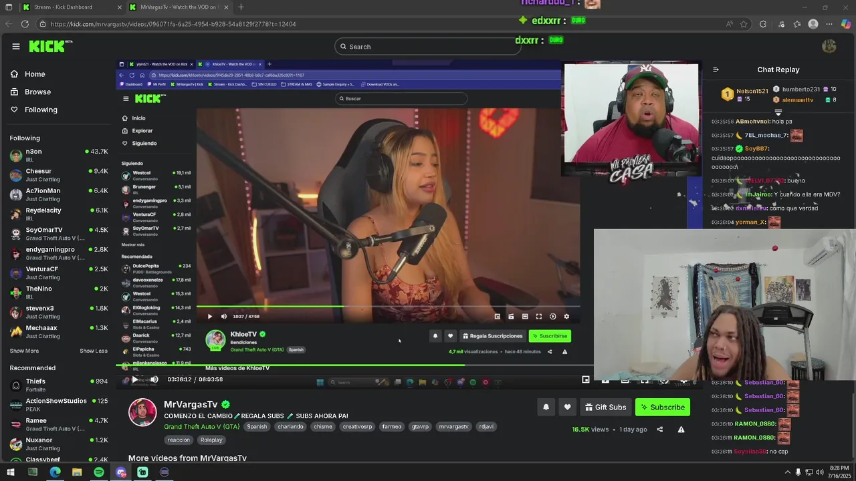
Task: Open endygamingpro channel in sidebar
Action: click(x=59, y=253)
